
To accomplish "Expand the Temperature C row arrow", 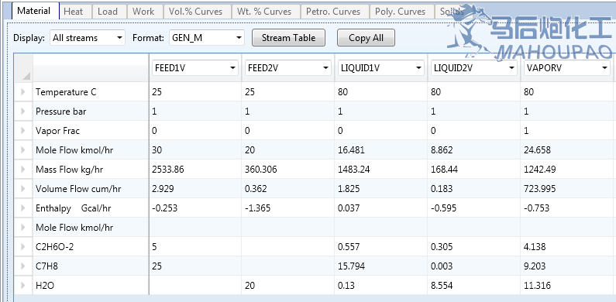I will coord(22,92).
